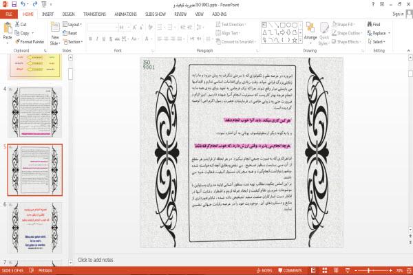
Task: Add a New Slide
Action: pos(55,34)
